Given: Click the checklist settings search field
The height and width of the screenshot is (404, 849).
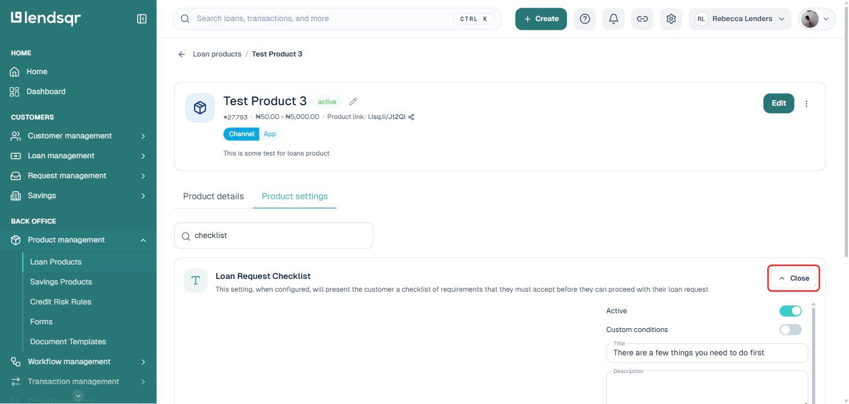Looking at the screenshot, I should tap(274, 236).
